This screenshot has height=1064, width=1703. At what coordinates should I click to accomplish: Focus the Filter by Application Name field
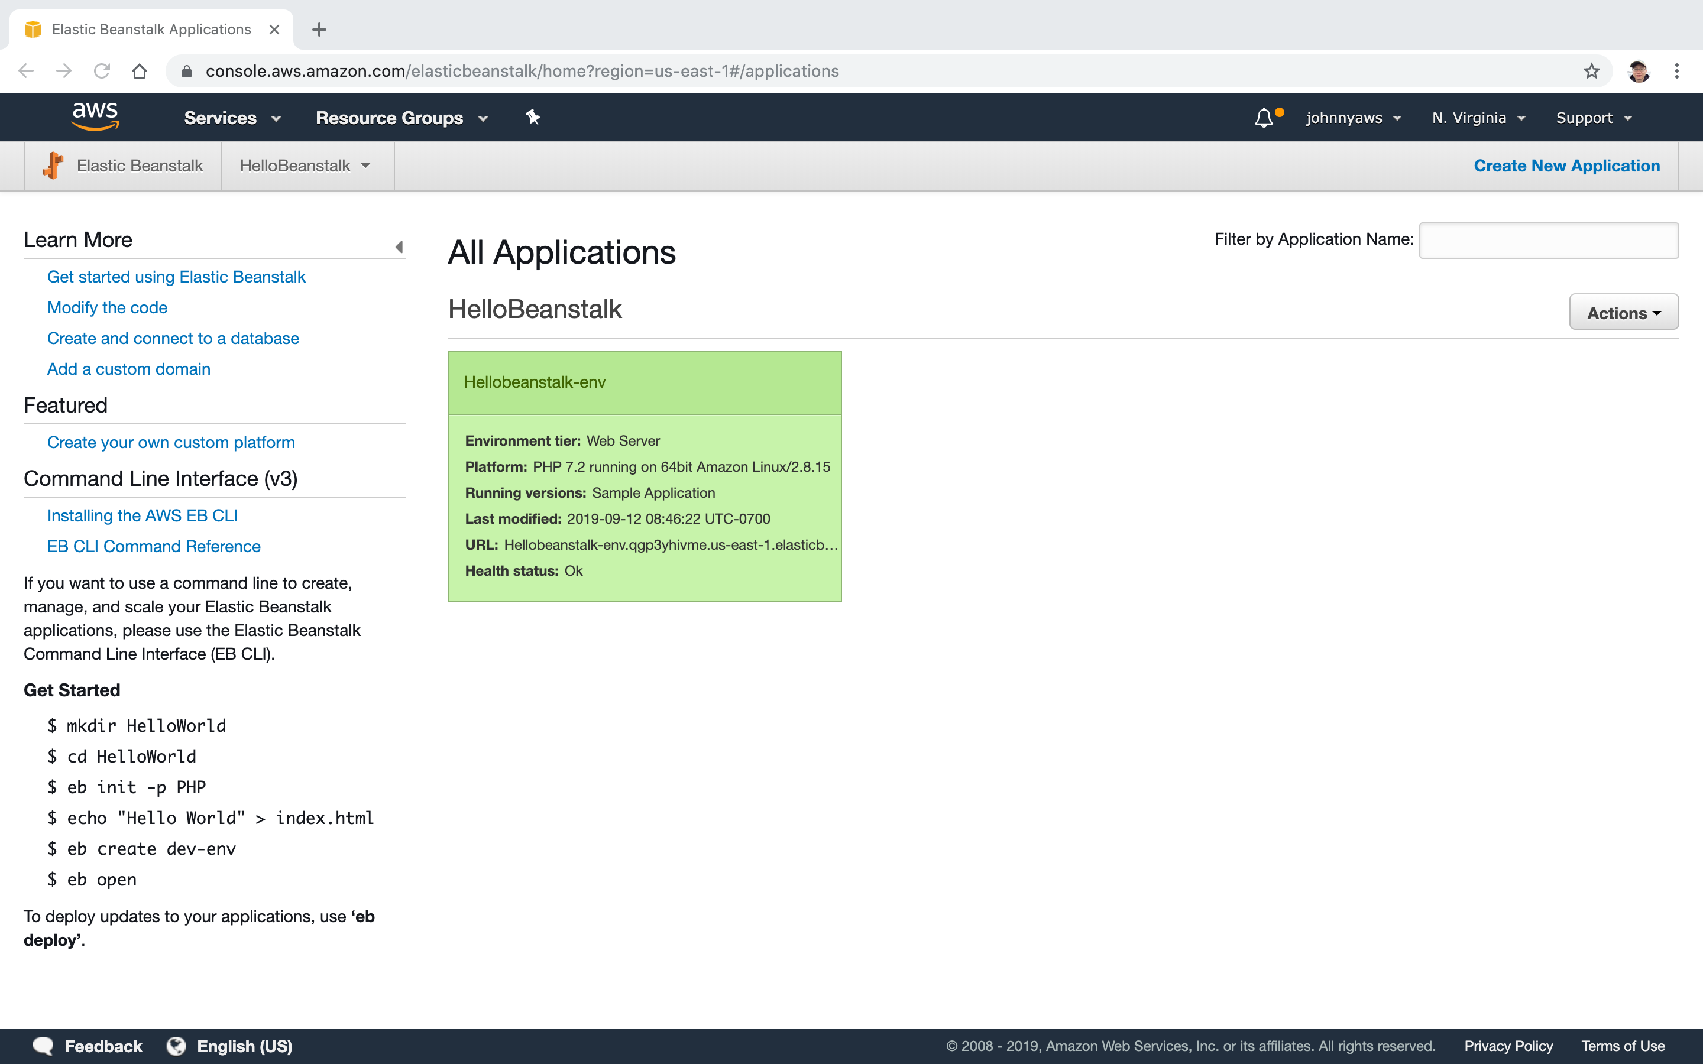1548,241
